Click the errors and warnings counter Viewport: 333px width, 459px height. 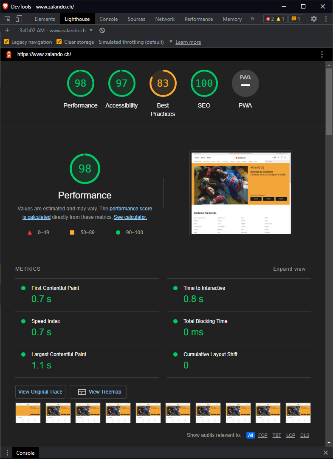pyautogui.click(x=275, y=19)
